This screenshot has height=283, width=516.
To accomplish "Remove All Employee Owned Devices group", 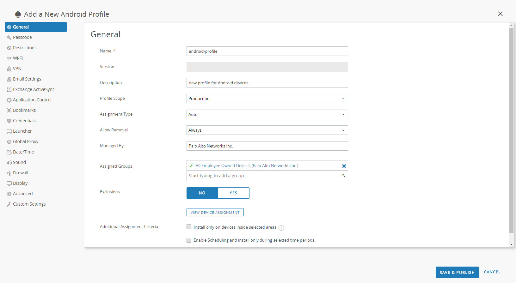I will click(344, 166).
